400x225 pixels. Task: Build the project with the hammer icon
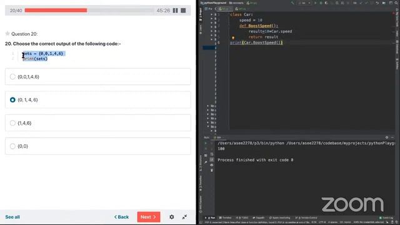(x=292, y=2)
